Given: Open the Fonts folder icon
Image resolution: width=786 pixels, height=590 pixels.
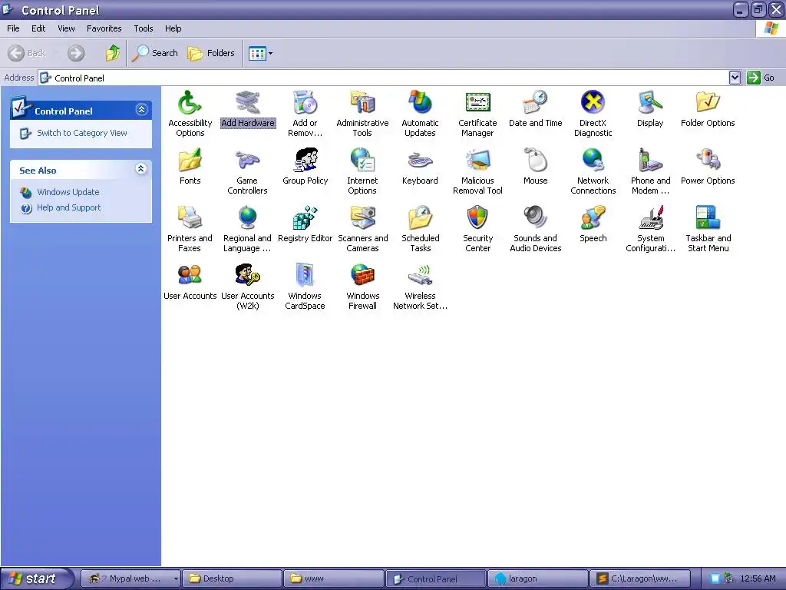Looking at the screenshot, I should pos(190,161).
